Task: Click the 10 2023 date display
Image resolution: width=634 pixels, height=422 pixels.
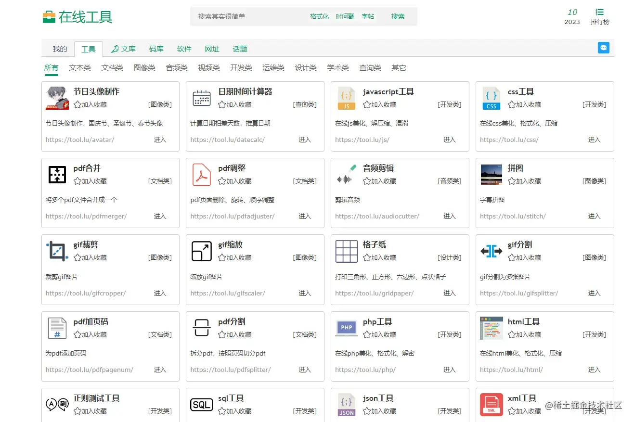Action: coord(572,16)
